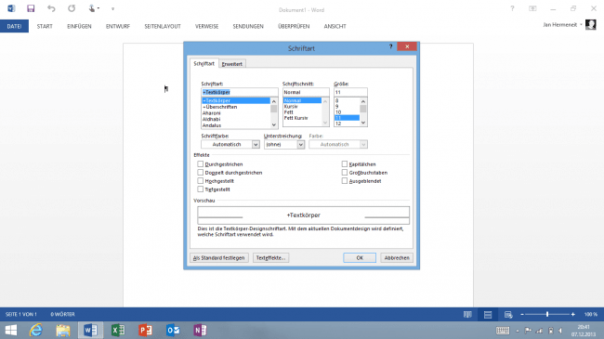Viewport: 604px width, 339px height.
Task: Click the Redo/Repeat icon
Action: (72, 8)
